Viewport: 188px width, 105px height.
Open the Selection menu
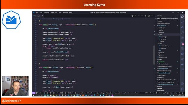[46, 13]
